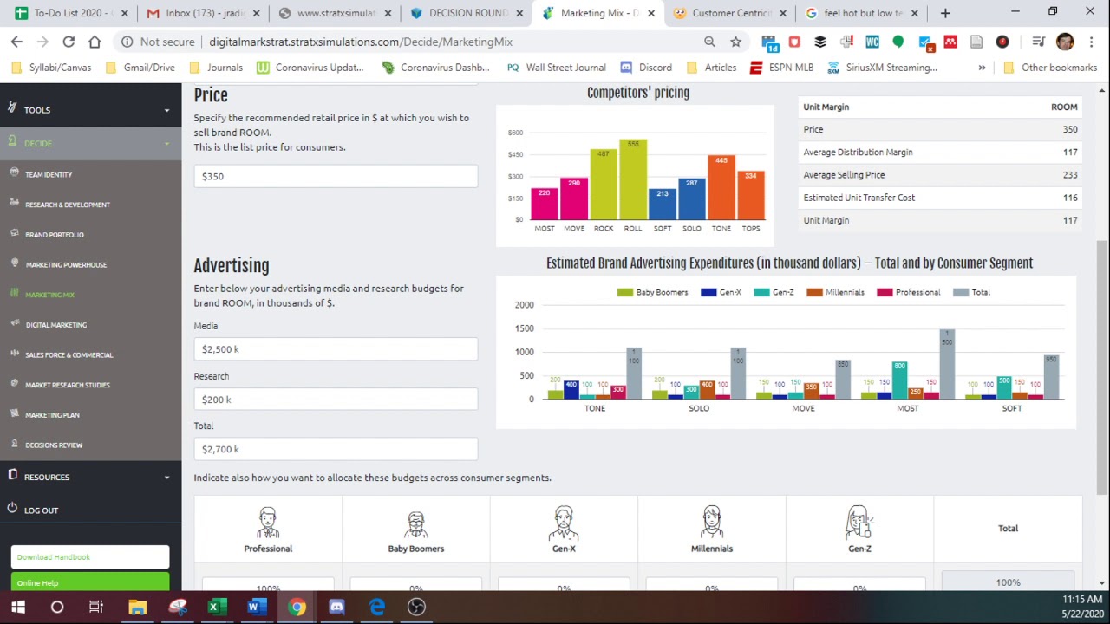1110x624 pixels.
Task: Open Market Research Studies page
Action: 68,385
